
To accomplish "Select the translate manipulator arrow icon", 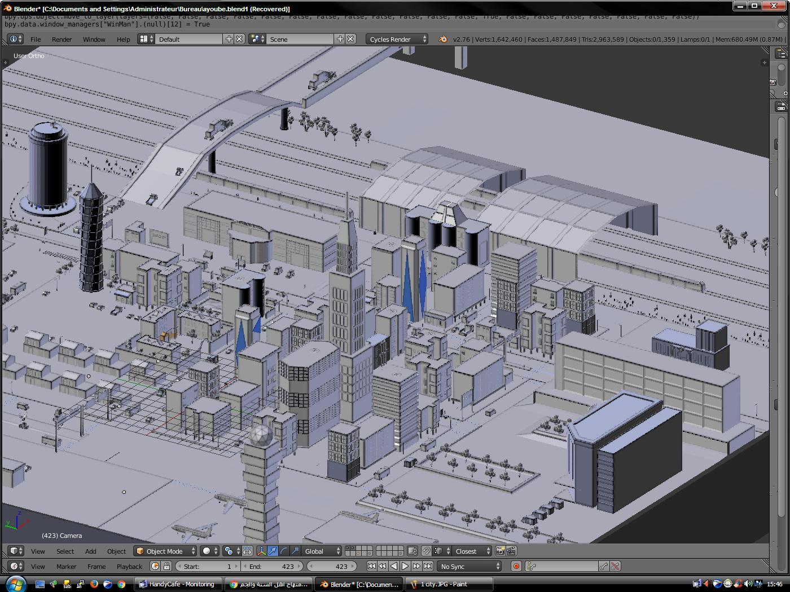I will 273,551.
